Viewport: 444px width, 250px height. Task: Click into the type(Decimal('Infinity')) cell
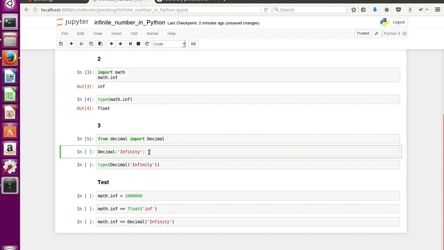tap(248, 165)
